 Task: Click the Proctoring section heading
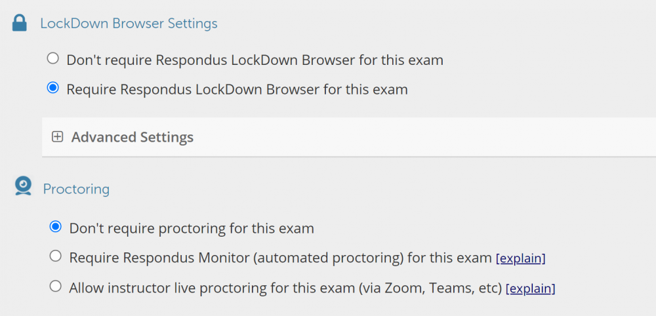[x=76, y=189]
